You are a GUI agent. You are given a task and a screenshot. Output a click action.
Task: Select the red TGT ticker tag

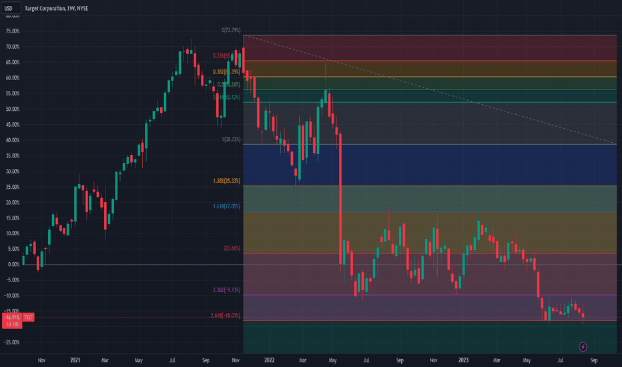coord(28,318)
